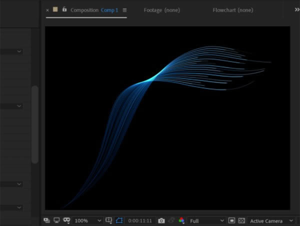The image size is (300, 226).
Task: Take a snapshot with the camera icon
Action: click(161, 221)
